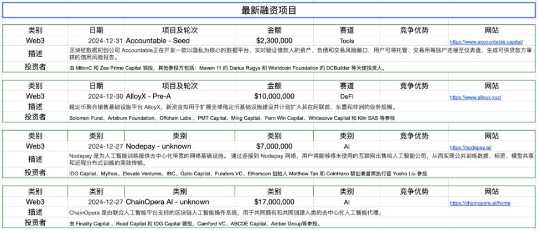Select the DeFi track cell
Image resolution: width=538 pixels, height=231 pixels.
tap(346, 96)
